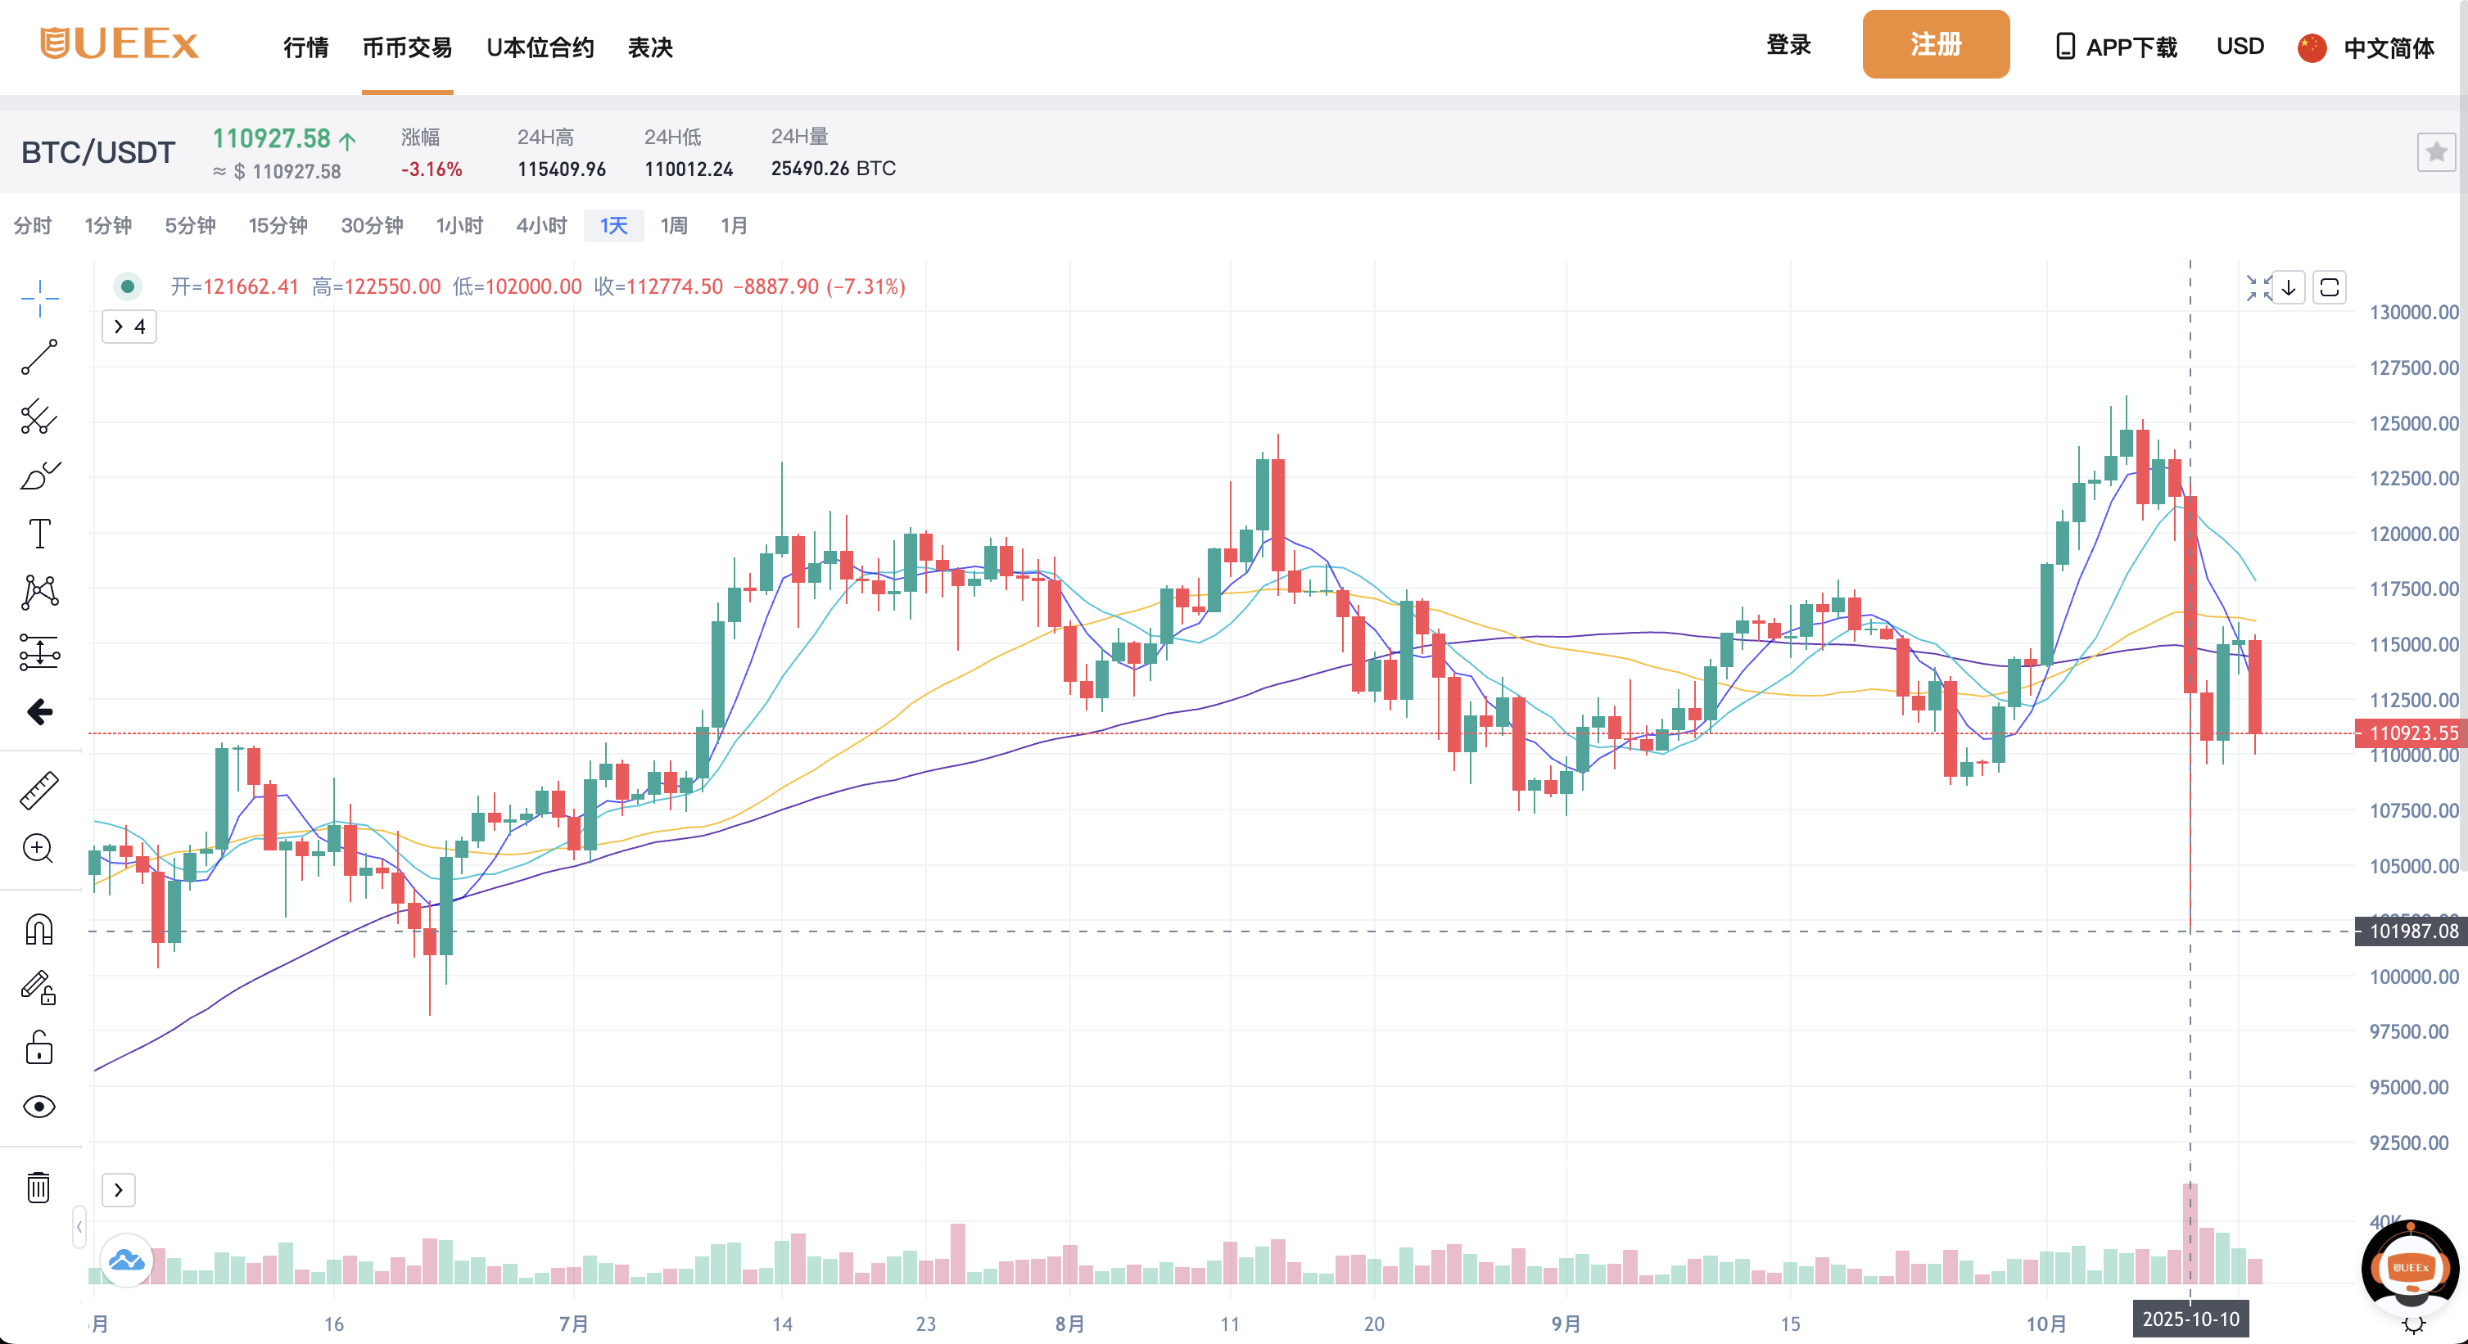The height and width of the screenshot is (1344, 2468).
Task: Select the Trend Line drawing tool
Action: pyautogui.click(x=38, y=358)
